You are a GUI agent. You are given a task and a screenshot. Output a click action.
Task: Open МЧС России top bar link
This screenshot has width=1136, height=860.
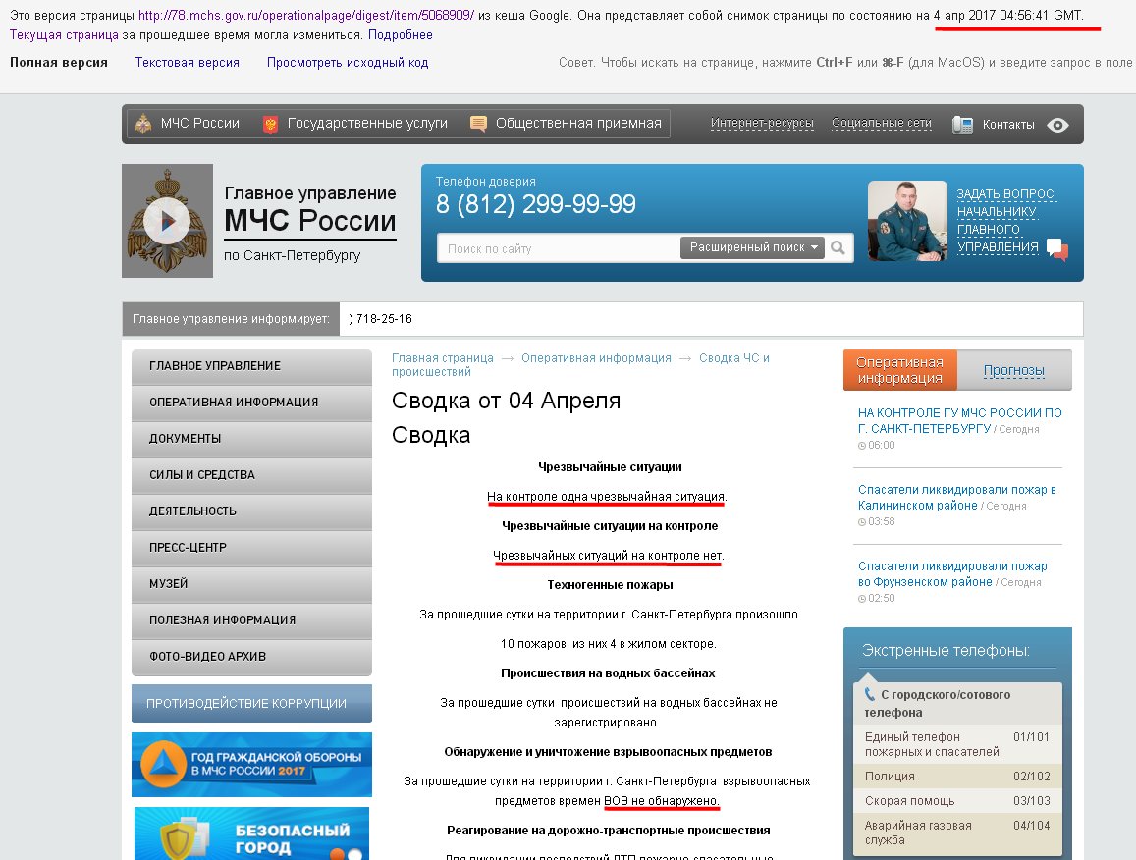[200, 123]
